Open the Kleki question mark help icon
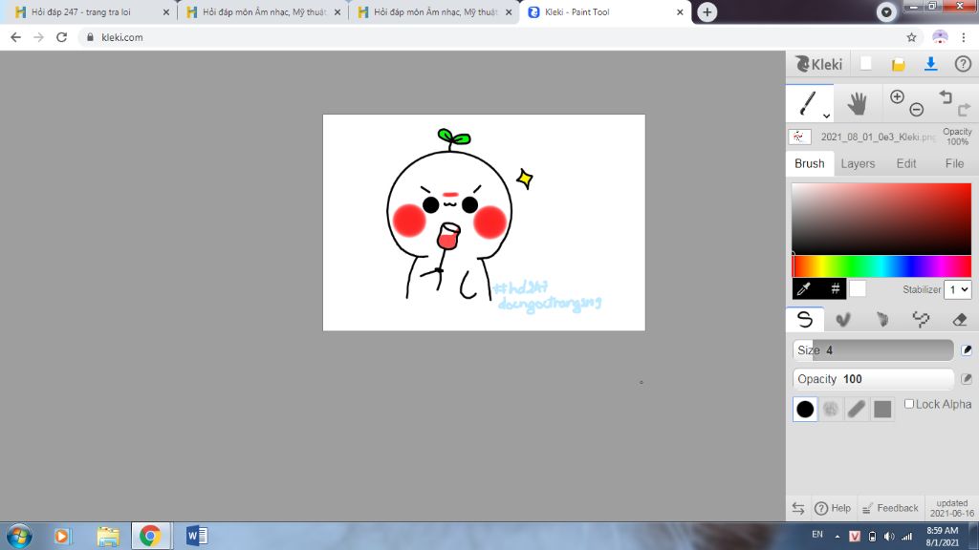This screenshot has height=550, width=979. tap(963, 64)
